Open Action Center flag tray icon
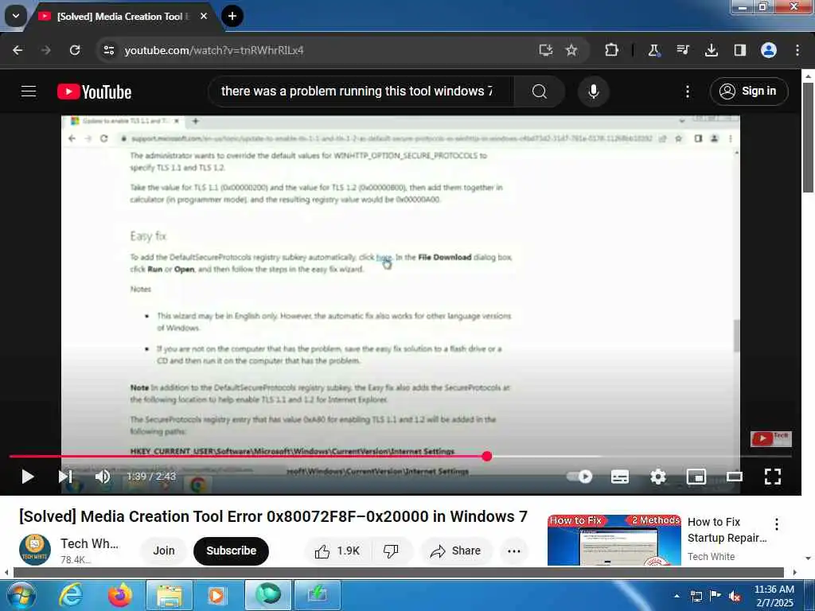The image size is (815, 611). click(716, 596)
